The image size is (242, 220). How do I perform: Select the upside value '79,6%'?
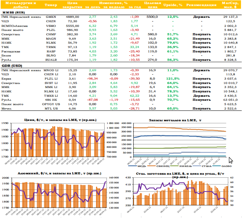(173, 43)
